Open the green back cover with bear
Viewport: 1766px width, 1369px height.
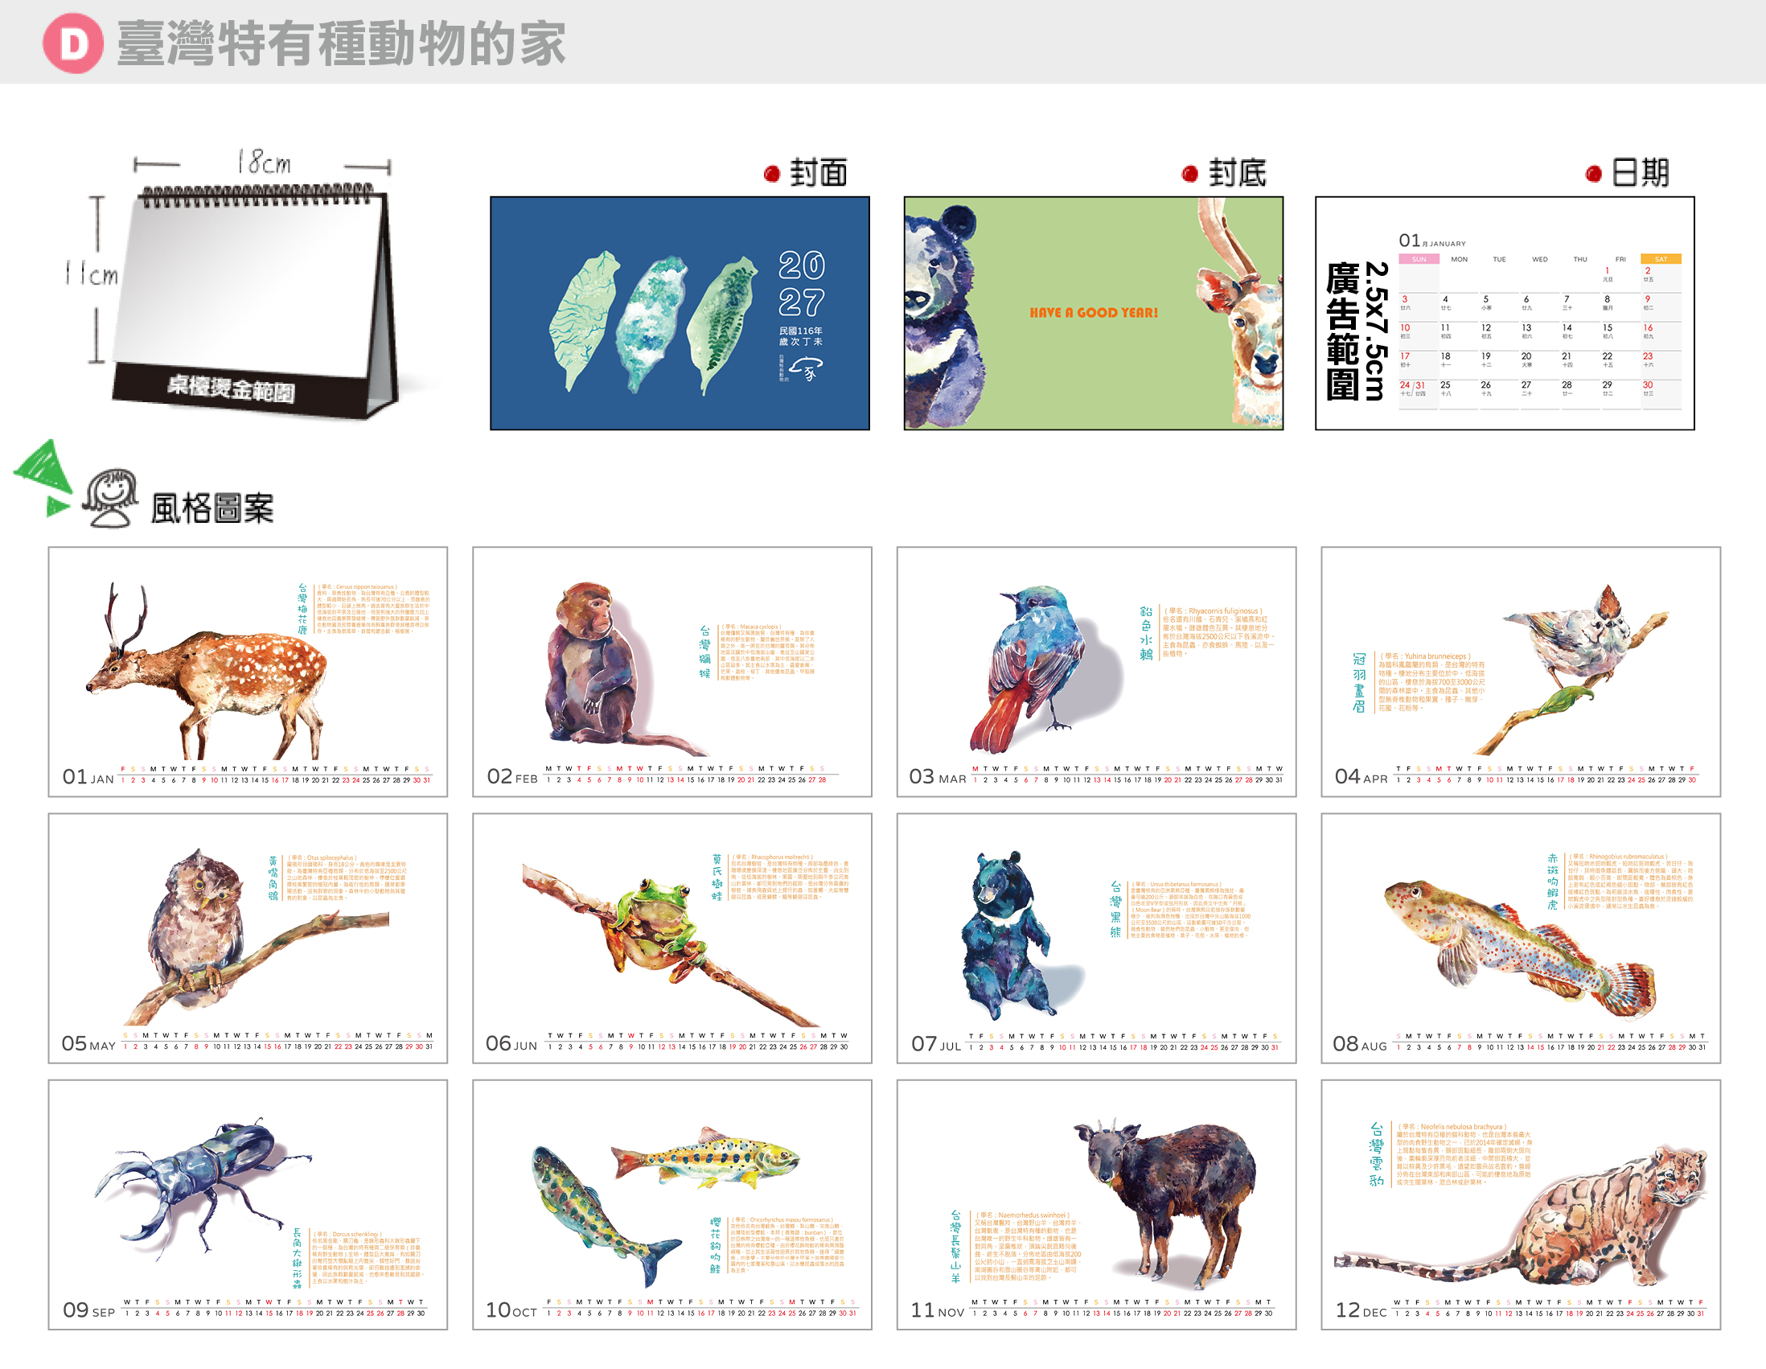[1093, 313]
